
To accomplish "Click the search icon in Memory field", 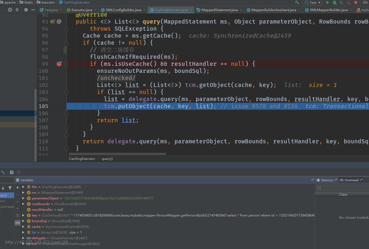I will click(x=319, y=188).
